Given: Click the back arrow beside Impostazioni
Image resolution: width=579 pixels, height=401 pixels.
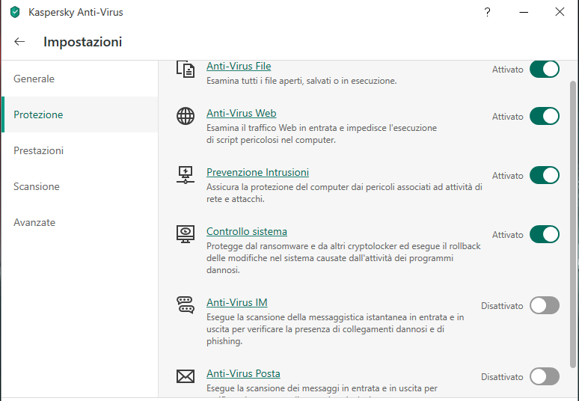Looking at the screenshot, I should click(19, 42).
